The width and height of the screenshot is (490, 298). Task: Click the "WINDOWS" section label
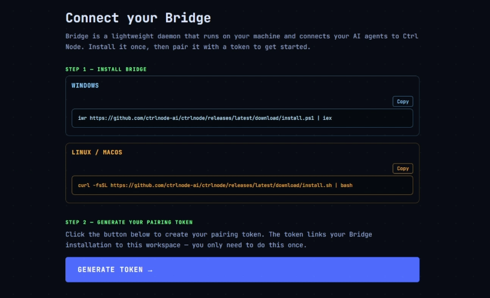85,86
